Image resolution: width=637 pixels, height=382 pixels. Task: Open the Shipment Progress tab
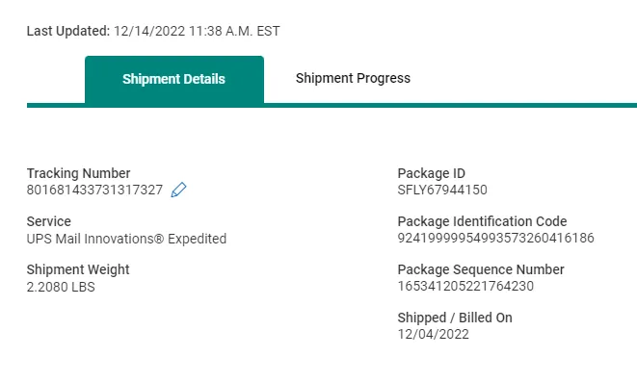tap(353, 78)
